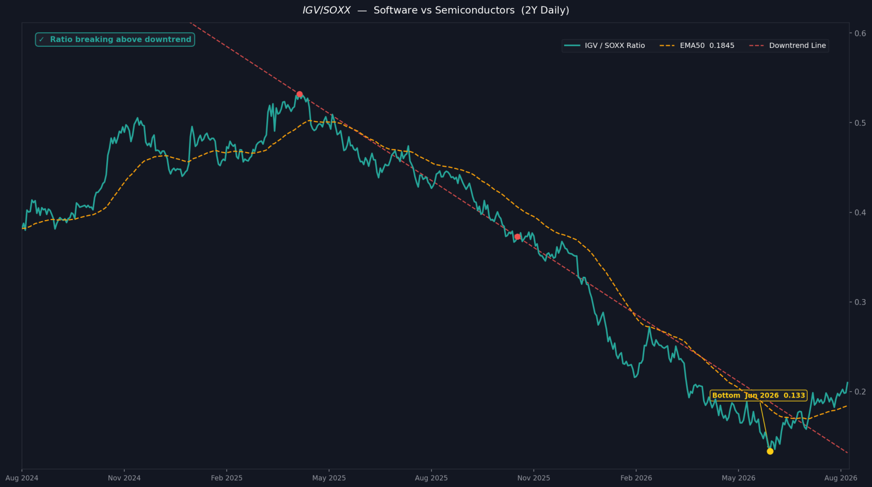
Task: Select the "IGV / SOXX Ratio" legend label
Action: point(615,46)
